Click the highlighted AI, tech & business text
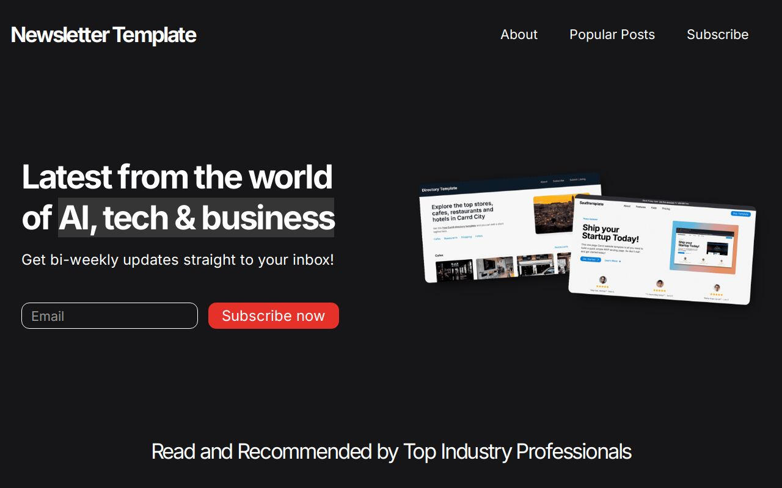The height and width of the screenshot is (488, 782). pos(196,218)
